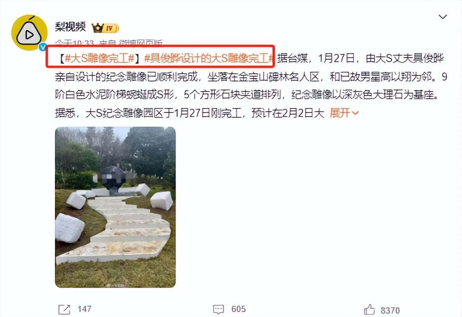Click the 微博网页版 source link
The image size is (462, 317).
pyautogui.click(x=140, y=44)
